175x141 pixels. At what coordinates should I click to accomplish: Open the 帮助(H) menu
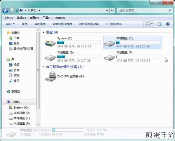[x=60, y=18]
